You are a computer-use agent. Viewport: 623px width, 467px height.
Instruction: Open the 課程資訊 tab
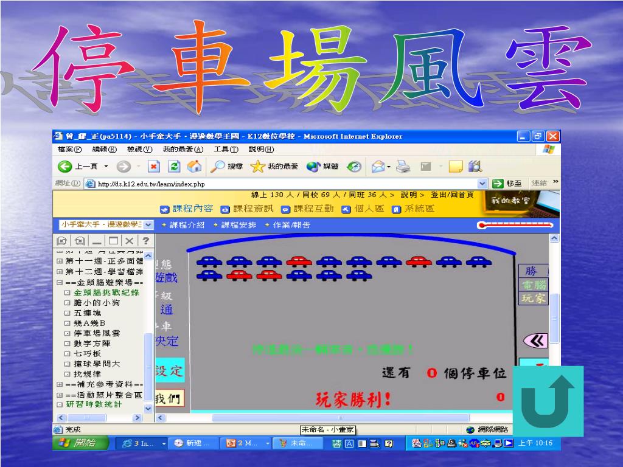tap(247, 209)
